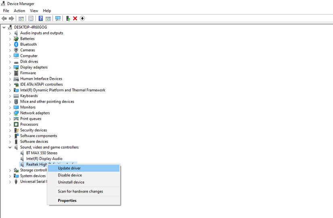The width and height of the screenshot is (333, 218).
Task: Click the Intel(R) Display Audio speaker icon
Action: pyautogui.click(x=22, y=159)
